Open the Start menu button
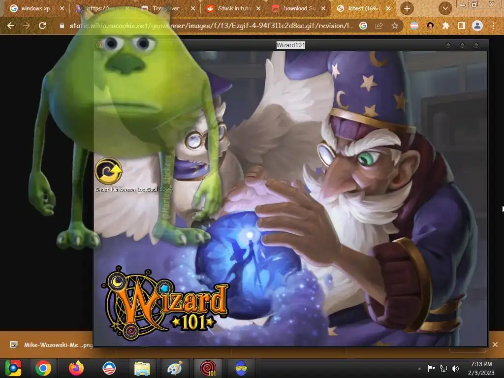Viewport: 504px width, 378px height. click(x=13, y=368)
